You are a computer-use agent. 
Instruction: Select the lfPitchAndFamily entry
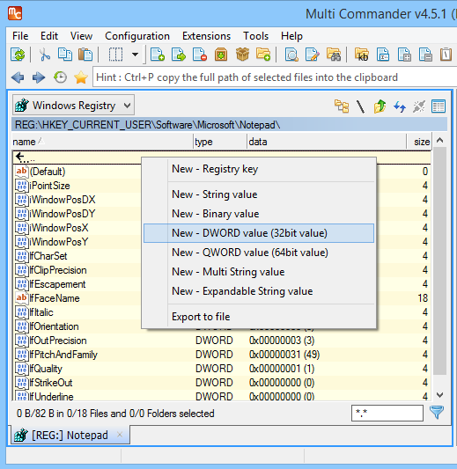pyautogui.click(x=222, y=355)
